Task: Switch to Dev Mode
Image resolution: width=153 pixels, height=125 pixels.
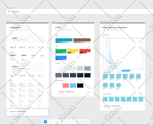Action: click(88, 122)
